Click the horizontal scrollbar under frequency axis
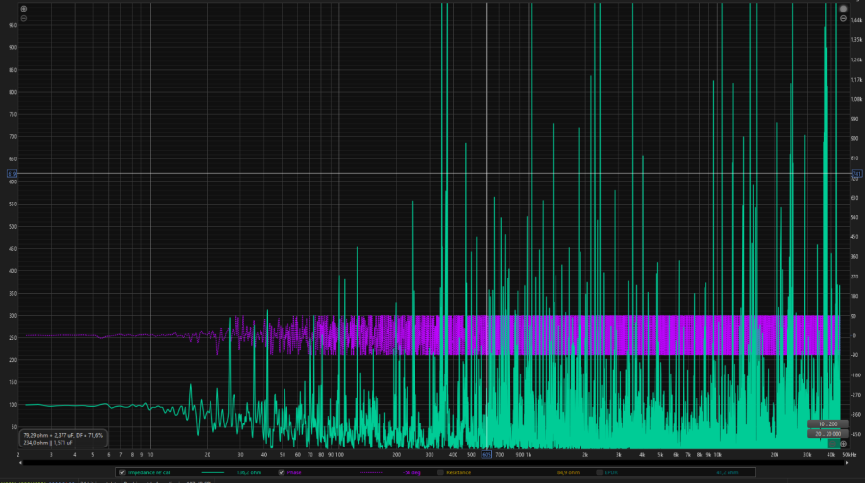Image resolution: width=865 pixels, height=483 pixels. pyautogui.click(x=433, y=463)
